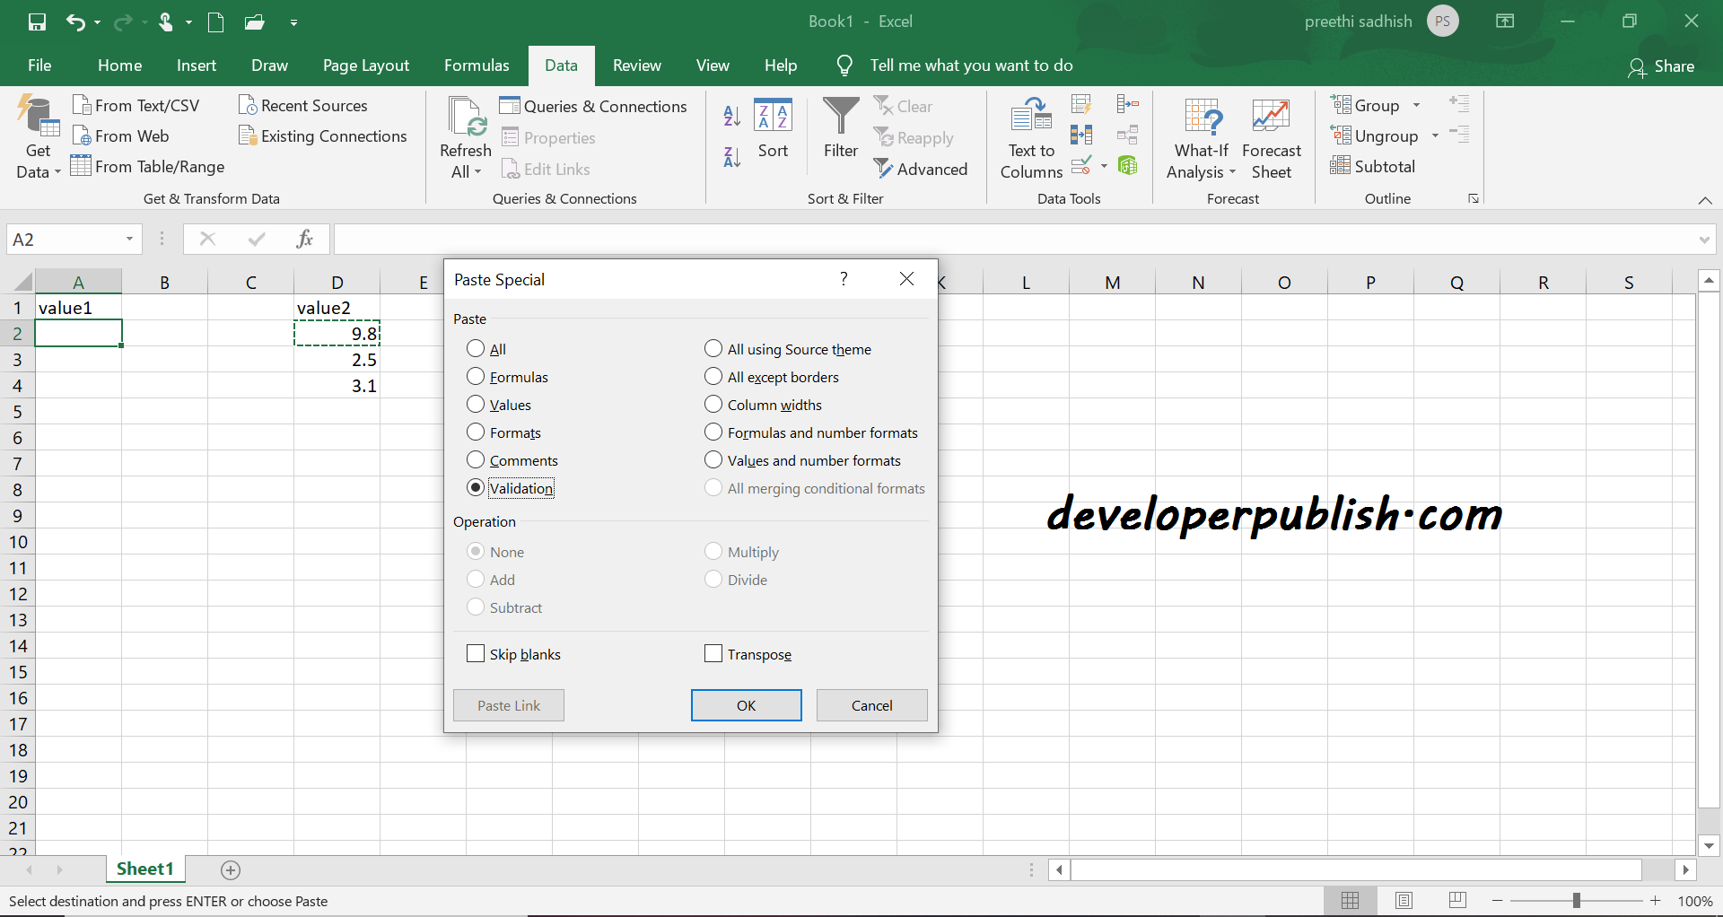This screenshot has height=917, width=1723.
Task: Click the From Web data icon
Action: pos(82,136)
